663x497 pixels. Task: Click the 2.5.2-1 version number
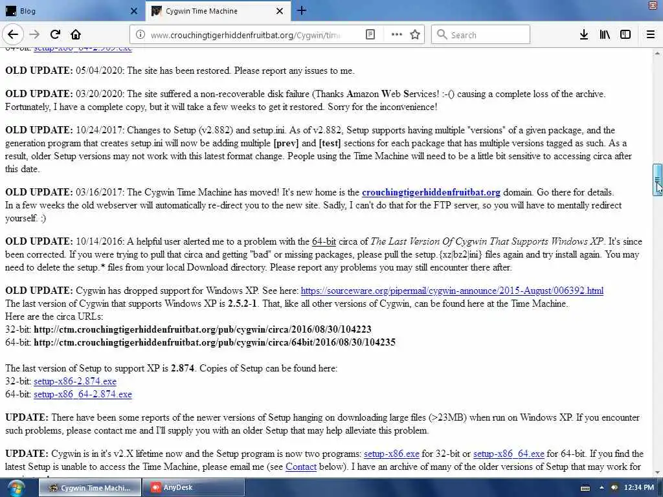point(242,304)
